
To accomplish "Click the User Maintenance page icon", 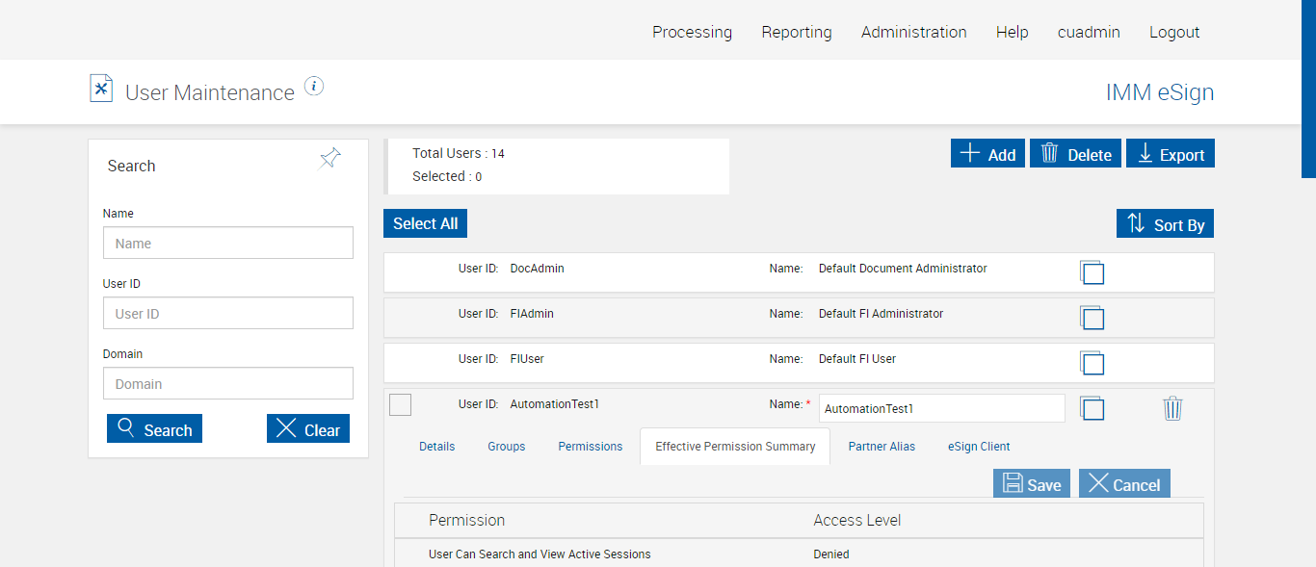I will pyautogui.click(x=101, y=89).
